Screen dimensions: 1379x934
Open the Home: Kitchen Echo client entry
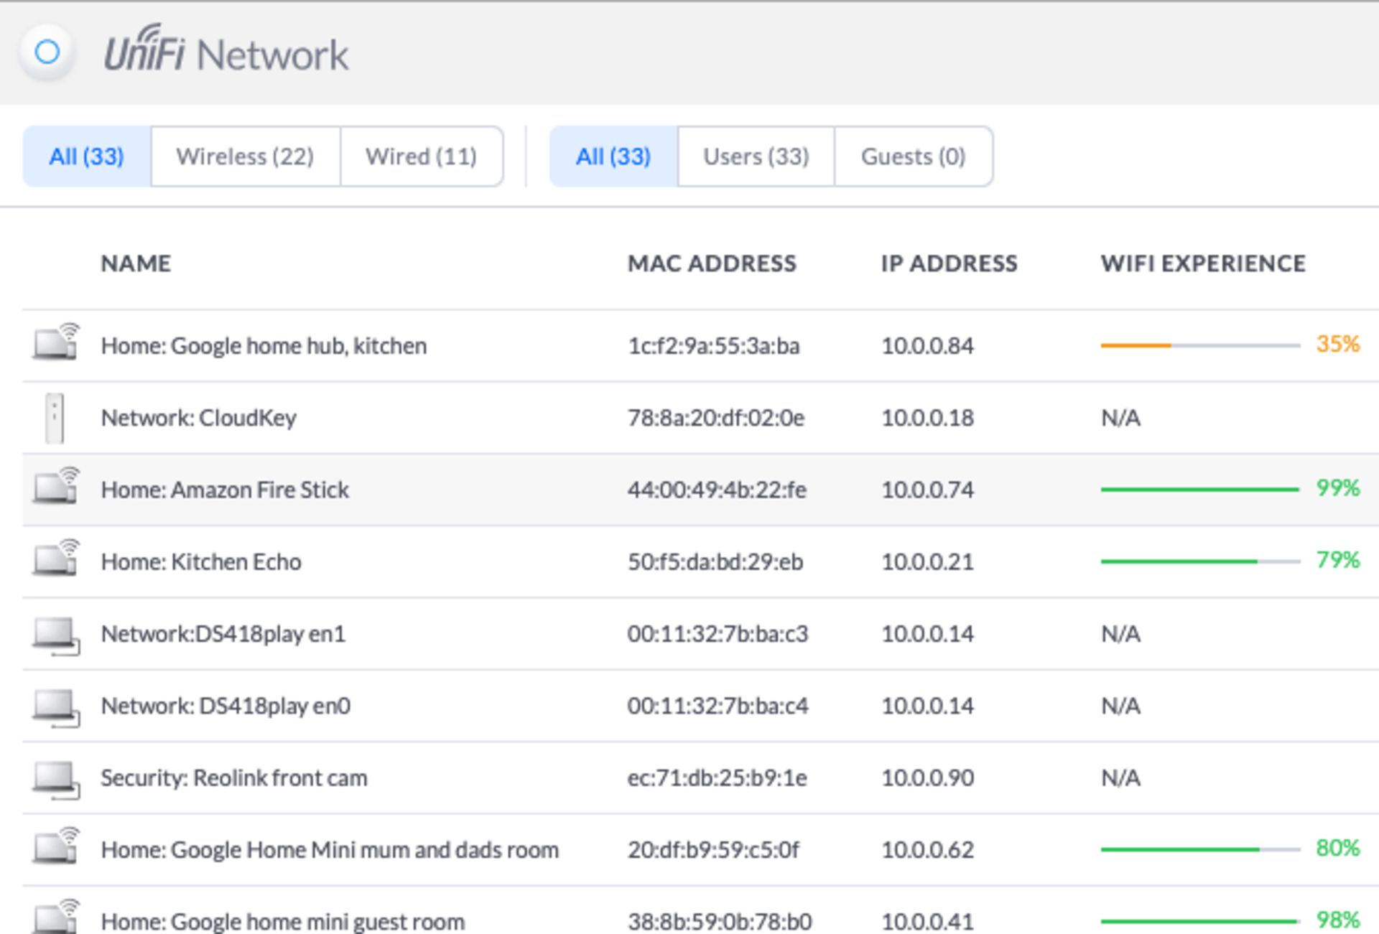pyautogui.click(x=201, y=561)
